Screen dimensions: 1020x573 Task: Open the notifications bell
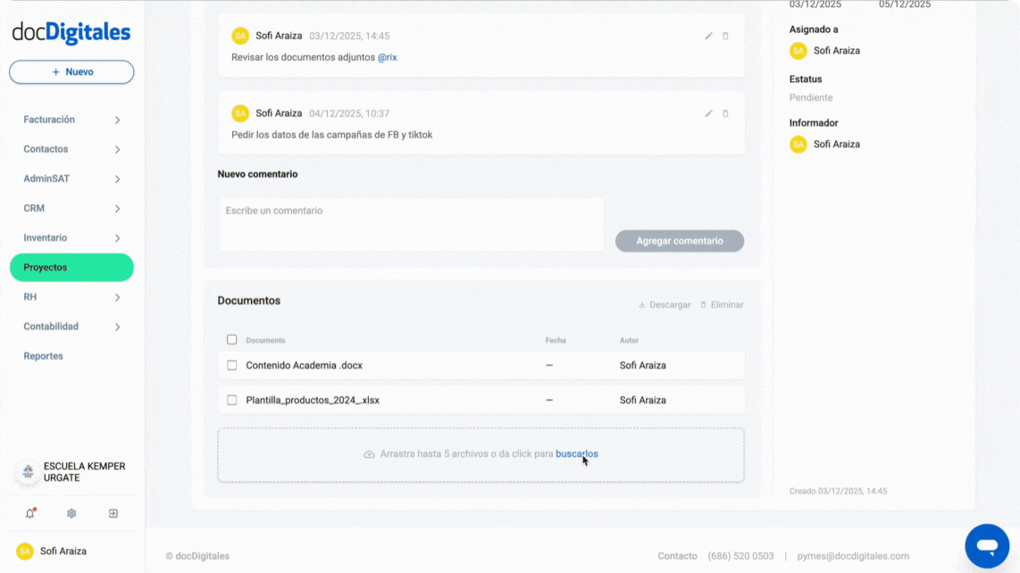[29, 513]
